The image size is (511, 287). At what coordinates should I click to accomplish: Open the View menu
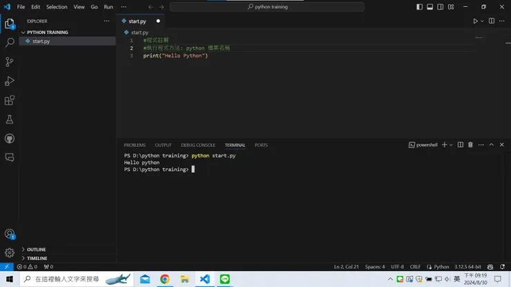pyautogui.click(x=79, y=7)
